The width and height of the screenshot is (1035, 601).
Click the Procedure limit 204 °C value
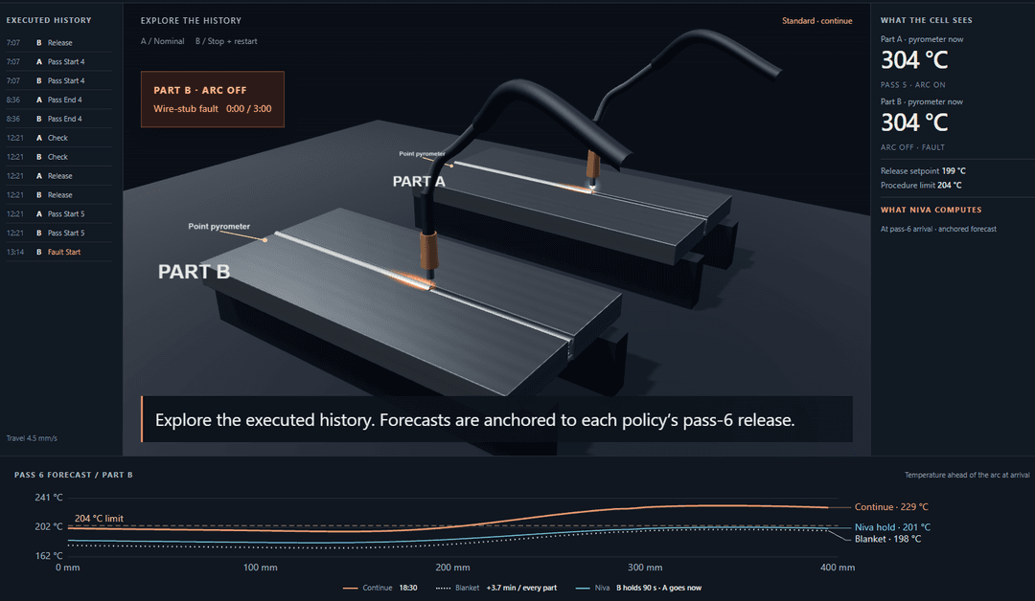tap(949, 186)
